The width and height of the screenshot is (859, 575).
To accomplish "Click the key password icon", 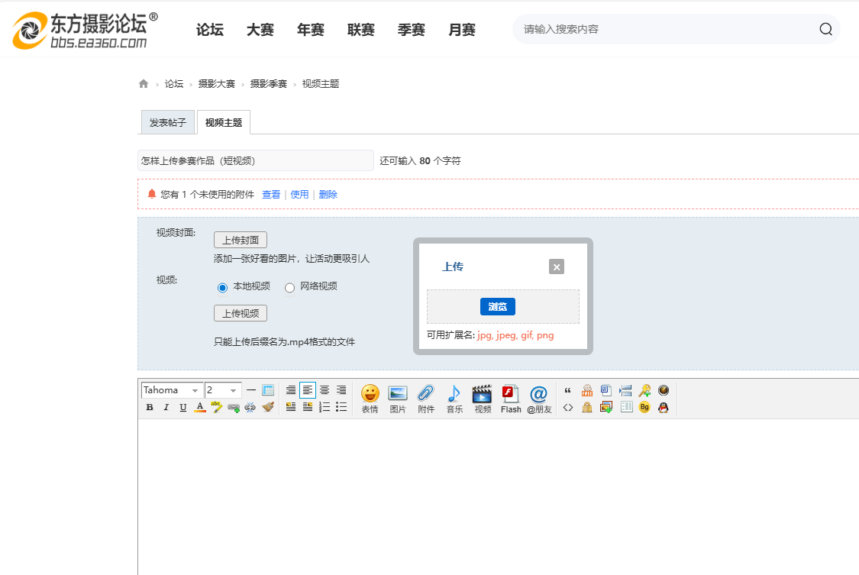I will pos(644,390).
